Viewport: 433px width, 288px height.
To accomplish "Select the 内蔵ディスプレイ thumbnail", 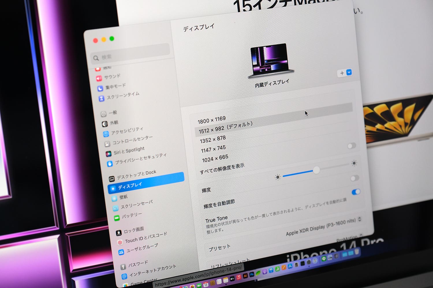I will (x=271, y=61).
